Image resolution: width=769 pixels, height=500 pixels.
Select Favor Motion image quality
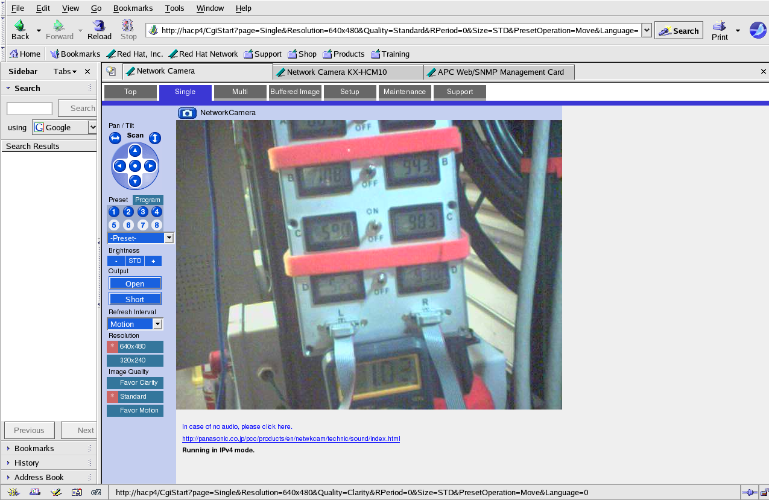pos(135,410)
